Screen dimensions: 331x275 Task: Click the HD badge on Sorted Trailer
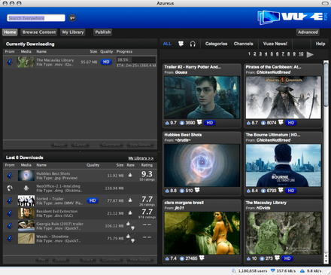(93, 200)
